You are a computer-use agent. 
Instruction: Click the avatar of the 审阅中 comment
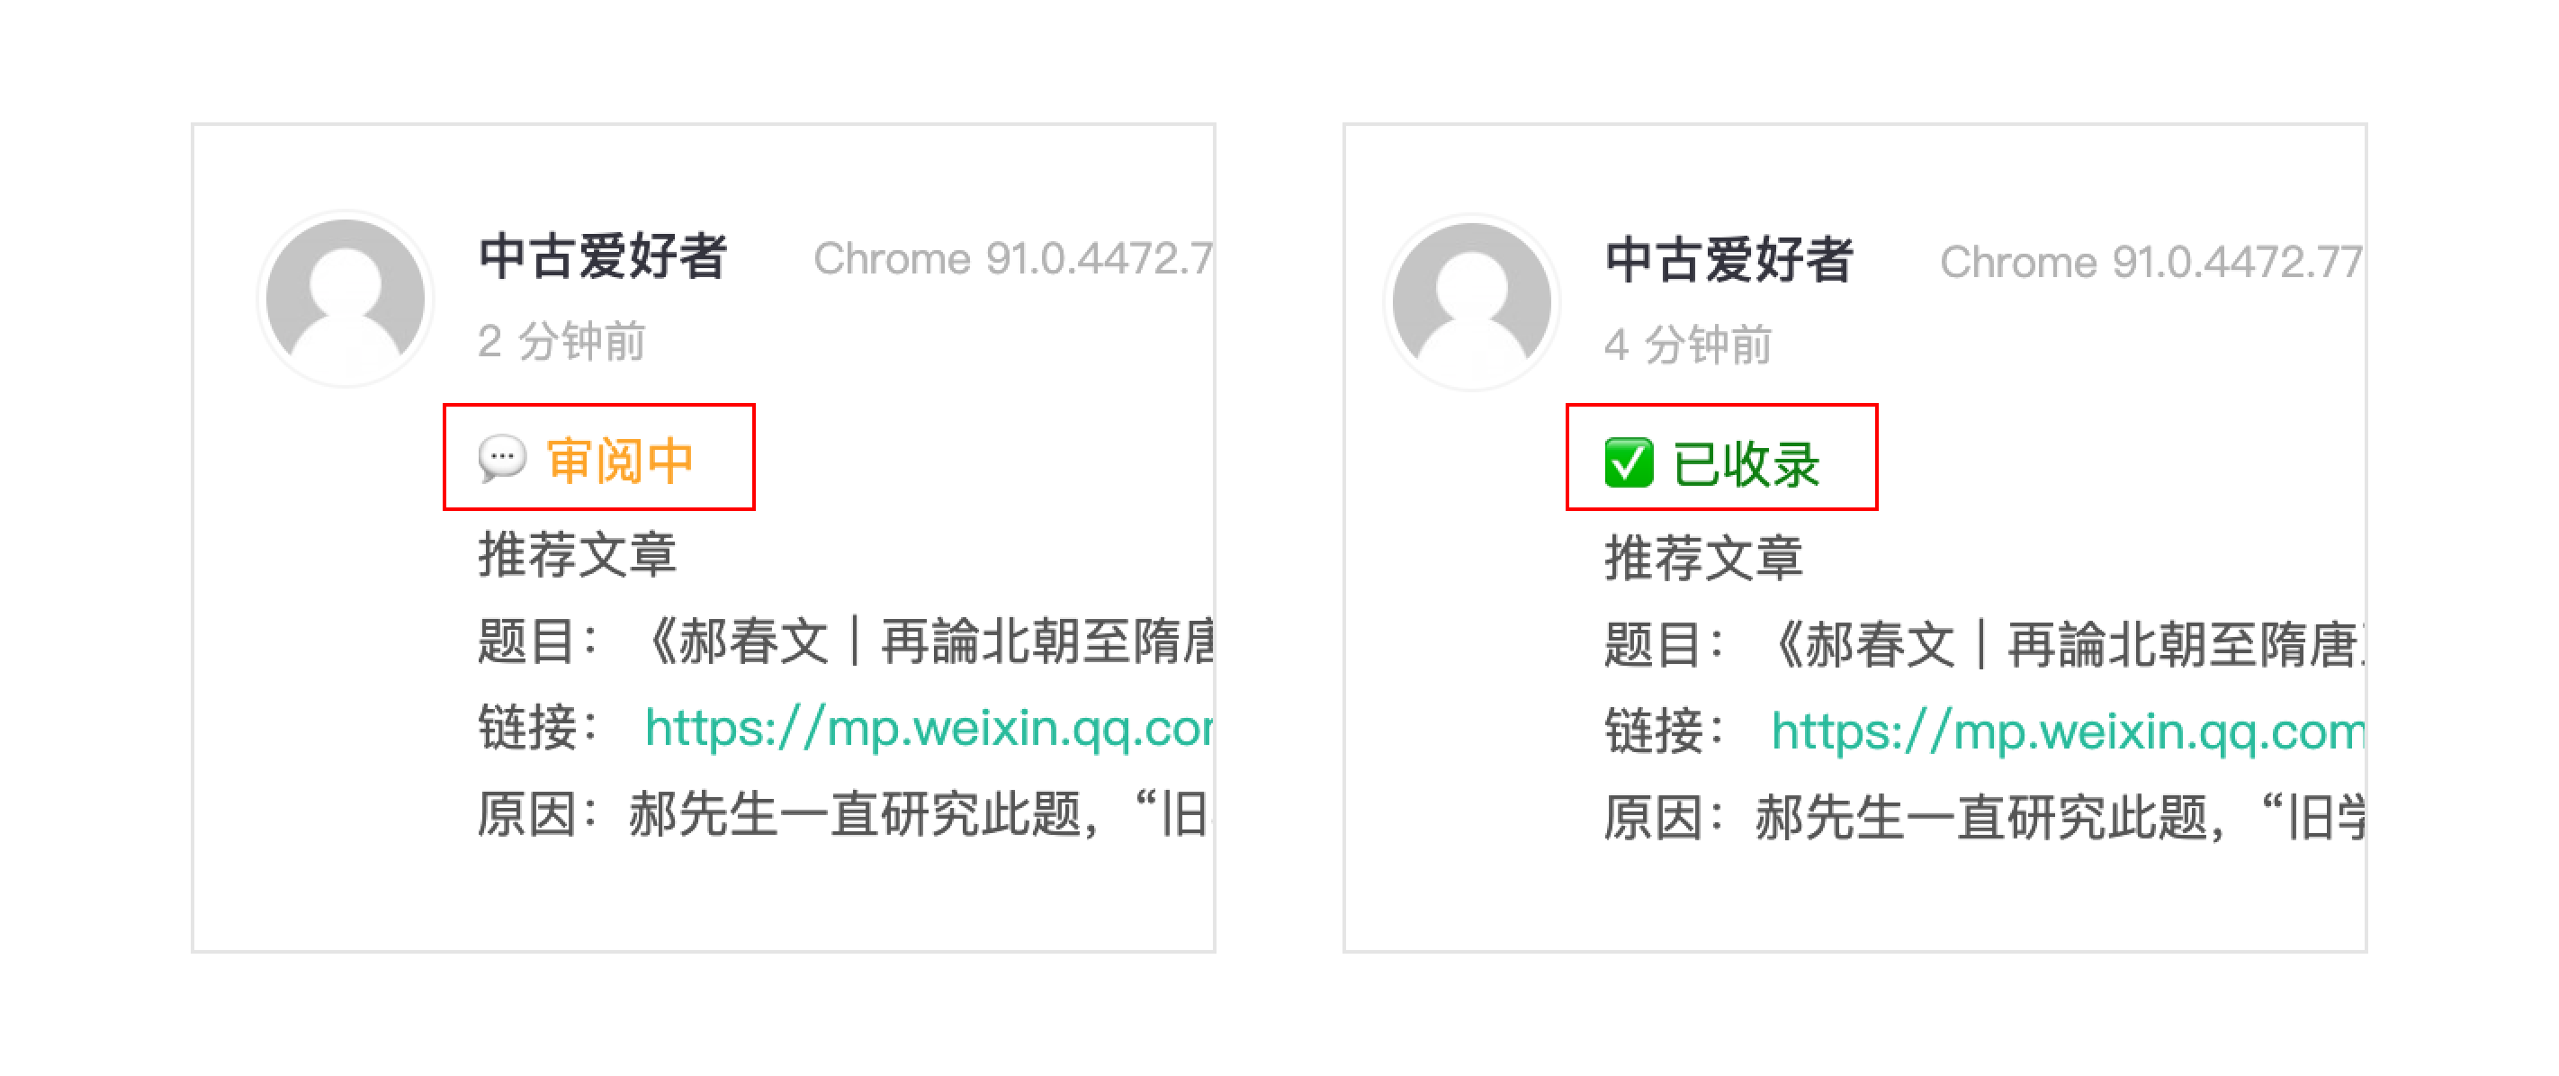point(345,298)
